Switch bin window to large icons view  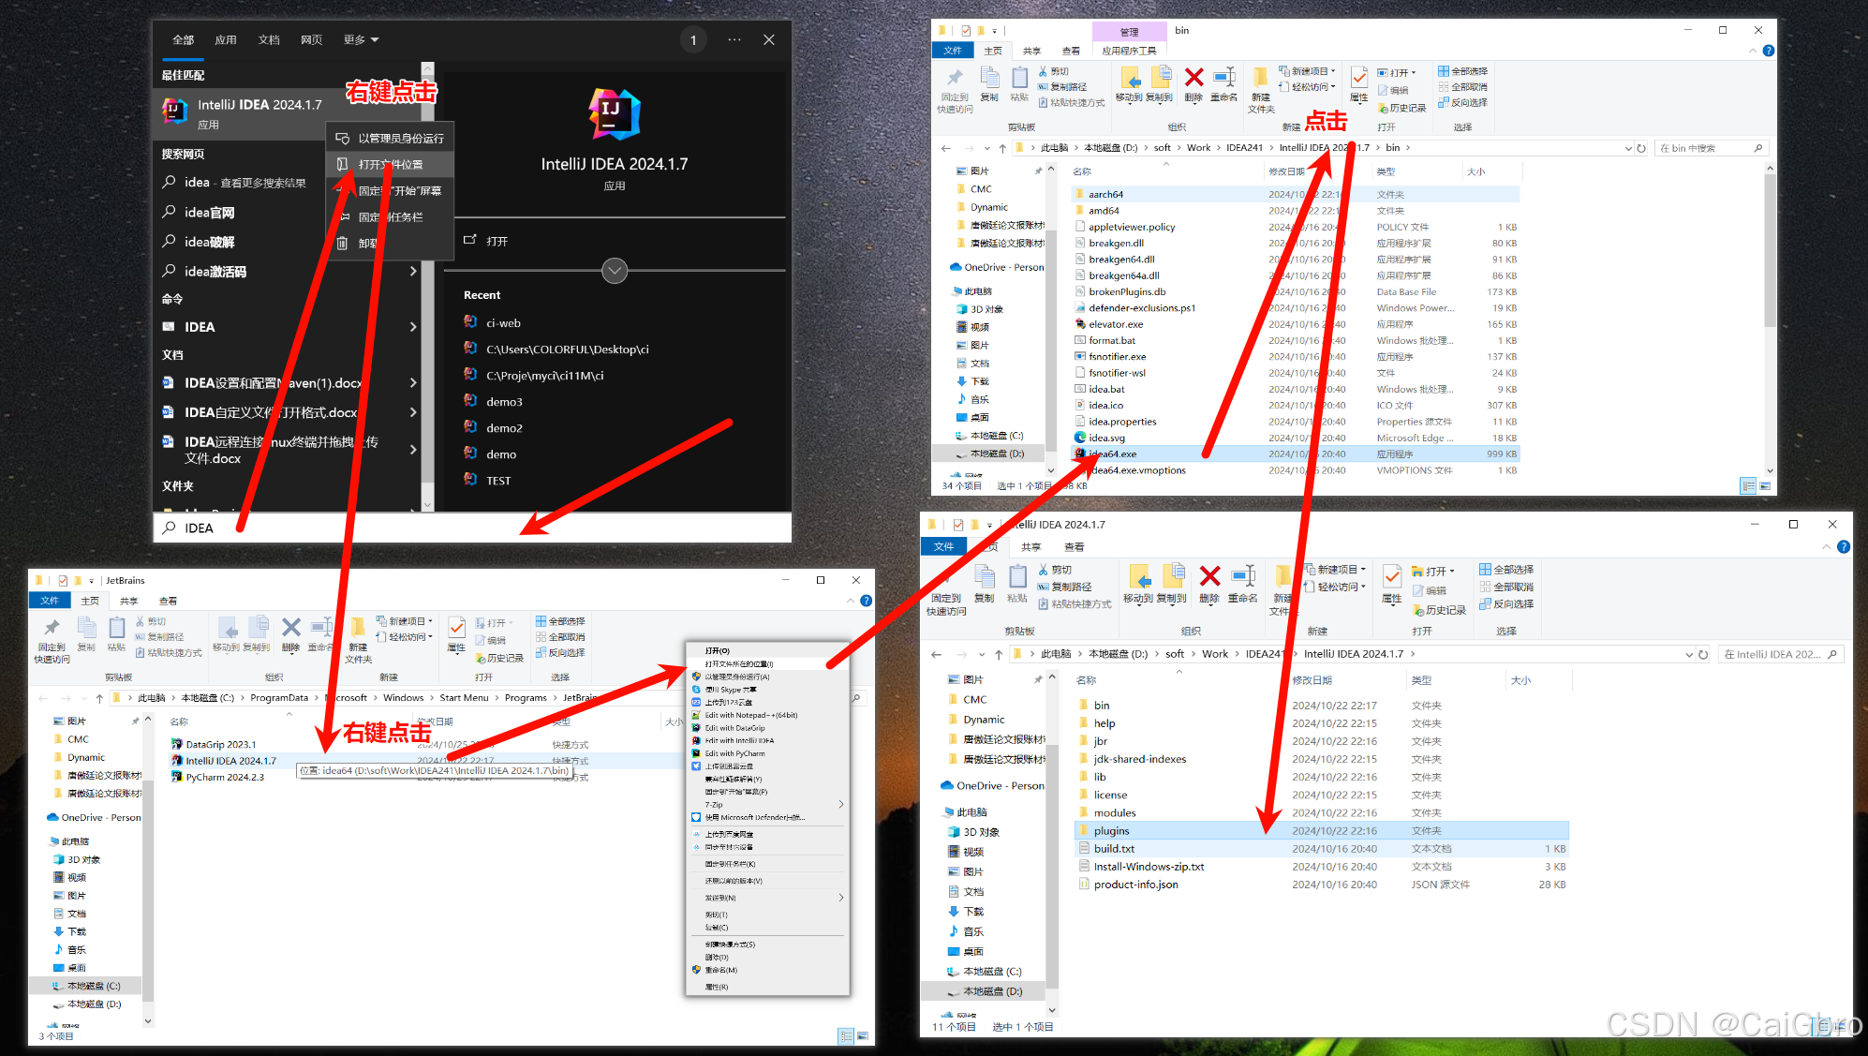pyautogui.click(x=1765, y=486)
